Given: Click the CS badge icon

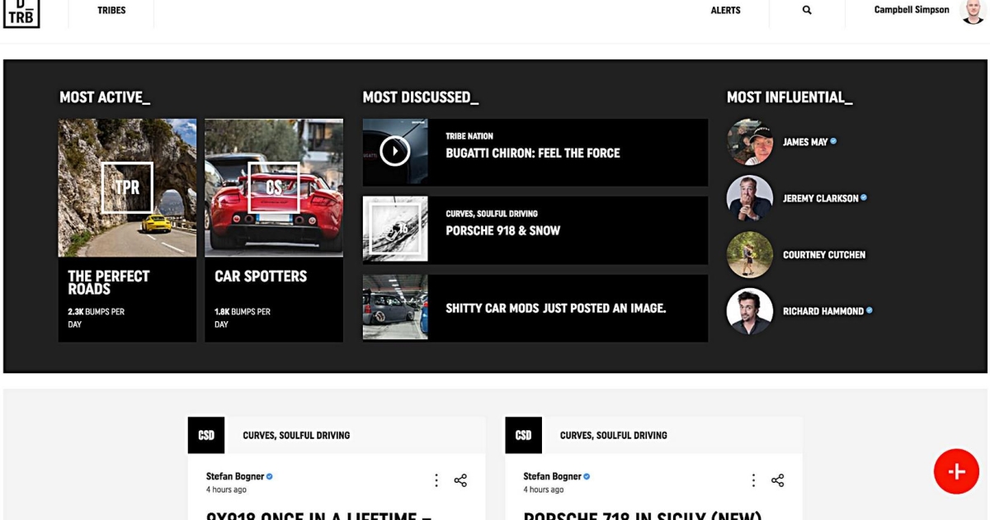Looking at the screenshot, I should [274, 187].
